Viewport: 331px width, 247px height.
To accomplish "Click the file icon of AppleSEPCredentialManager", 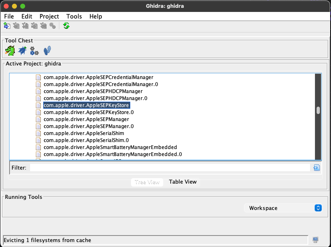I will pos(38,77).
